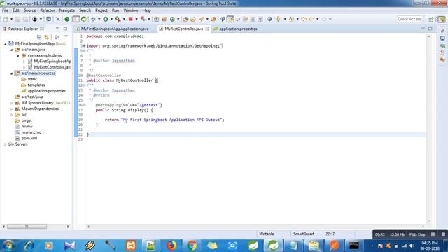Click the Skip All Breakpoints icon
448x252 pixels.
point(57,19)
